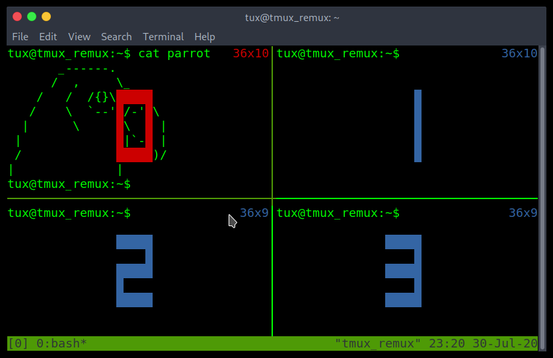Click the "tmux_remux" hostname in status bar

tap(378, 343)
